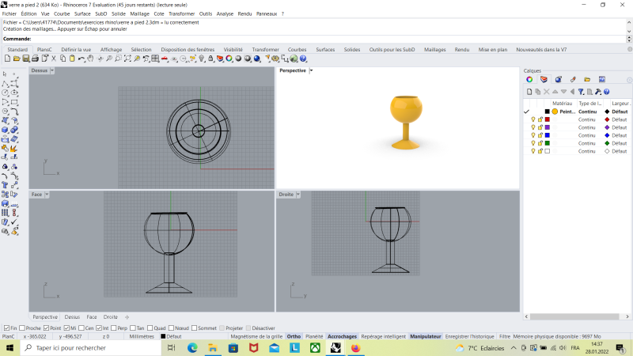Toggle the Perp object snap checkbox
The image size is (633, 356).
[114, 328]
